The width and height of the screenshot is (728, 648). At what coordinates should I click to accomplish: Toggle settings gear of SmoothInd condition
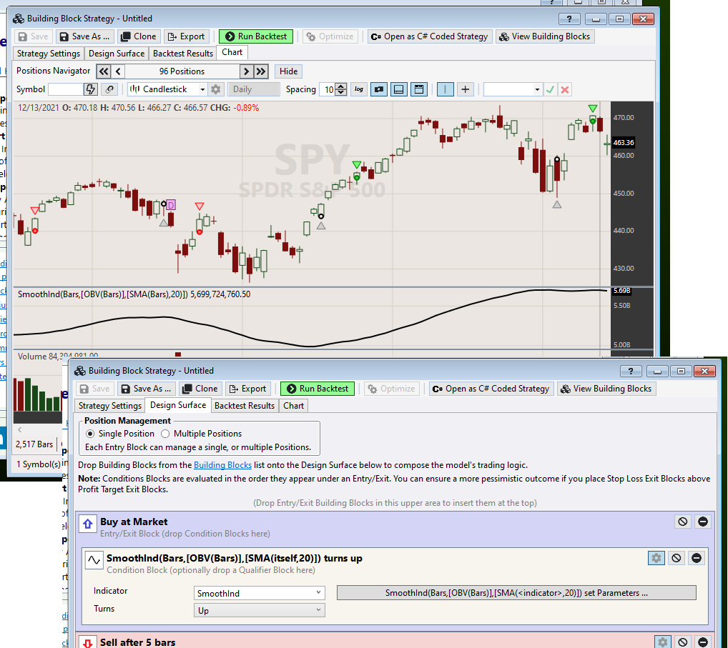click(x=656, y=558)
